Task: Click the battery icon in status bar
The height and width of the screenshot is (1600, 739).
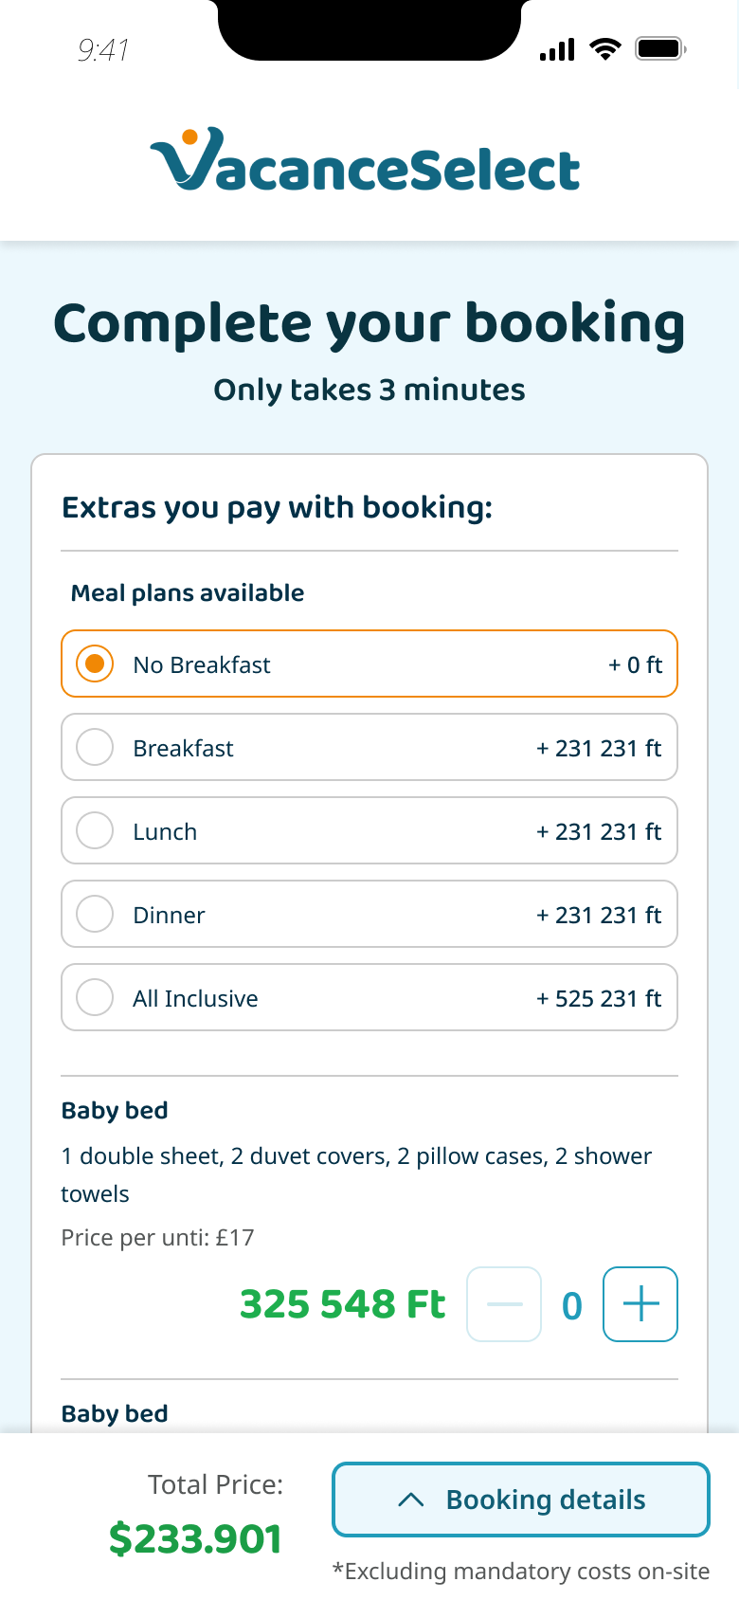Action: pos(659,49)
